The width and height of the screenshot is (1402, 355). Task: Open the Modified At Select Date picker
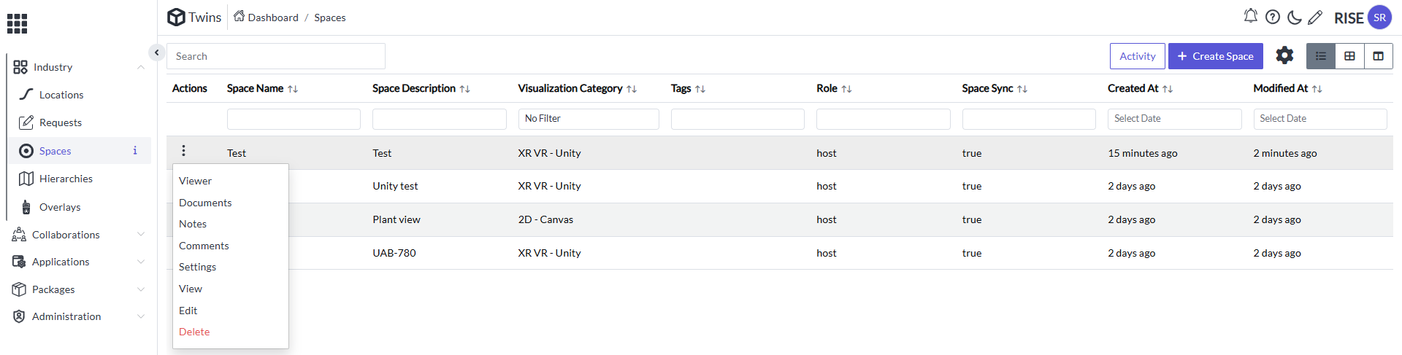tap(1320, 119)
